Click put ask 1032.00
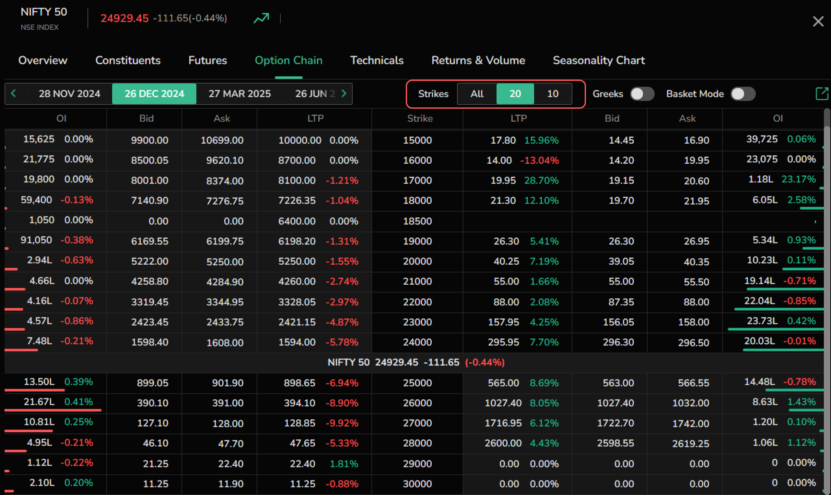 pyautogui.click(x=690, y=402)
